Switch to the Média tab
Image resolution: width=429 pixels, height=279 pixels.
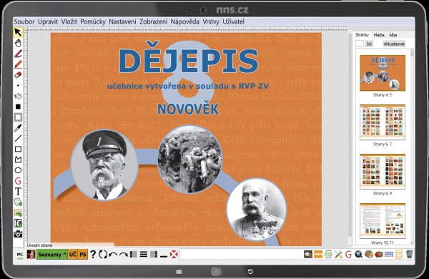pyautogui.click(x=379, y=35)
